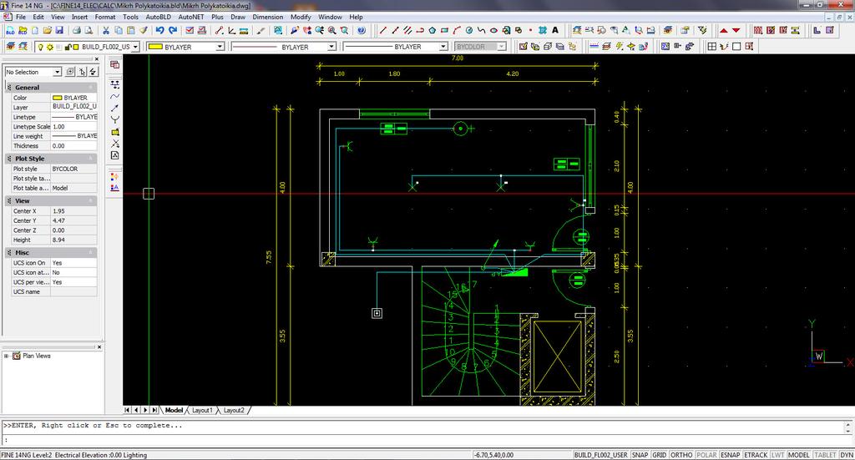The height and width of the screenshot is (460, 855).
Task: Open the AutoNET menu
Action: pos(191,17)
